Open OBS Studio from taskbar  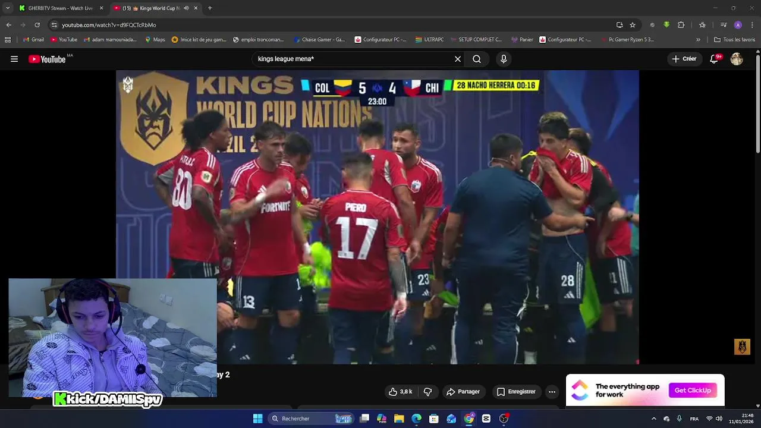[504, 418]
